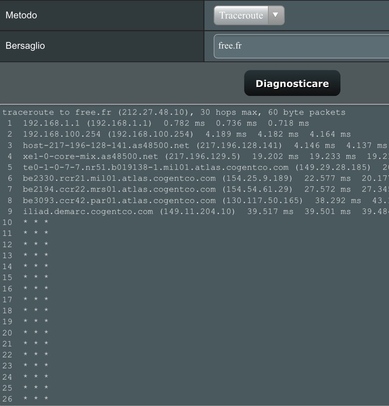Select timed-out hop 10 row

click(x=26, y=222)
